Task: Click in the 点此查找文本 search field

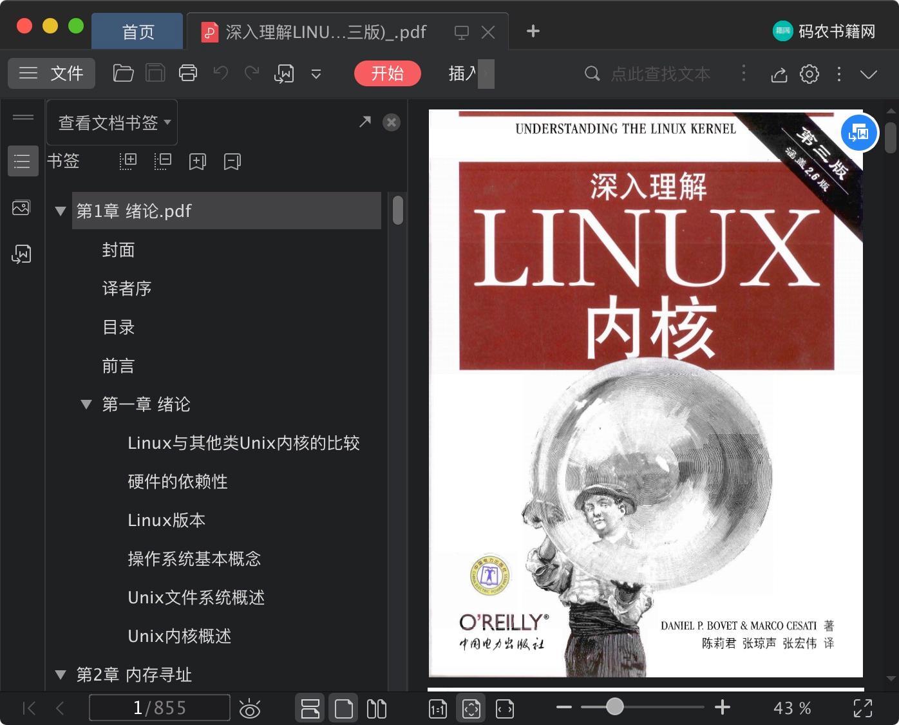Action: (660, 74)
